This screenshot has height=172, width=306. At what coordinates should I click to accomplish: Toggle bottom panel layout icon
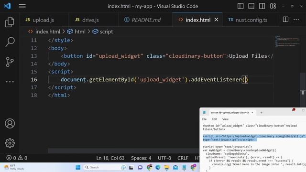click(x=251, y=6)
